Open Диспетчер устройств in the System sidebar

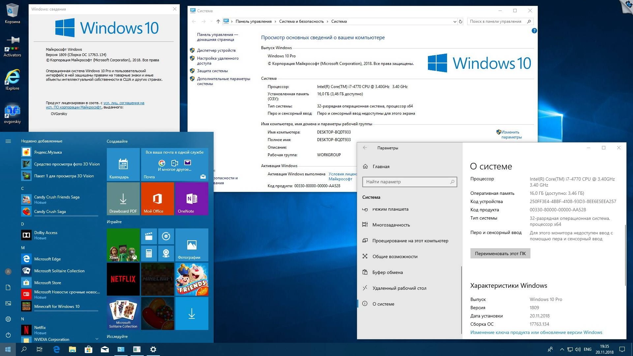[x=216, y=50]
